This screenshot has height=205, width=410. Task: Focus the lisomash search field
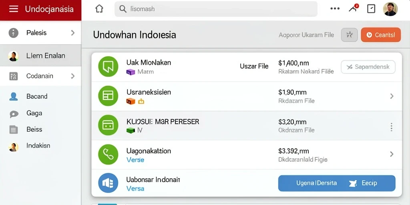[216, 9]
